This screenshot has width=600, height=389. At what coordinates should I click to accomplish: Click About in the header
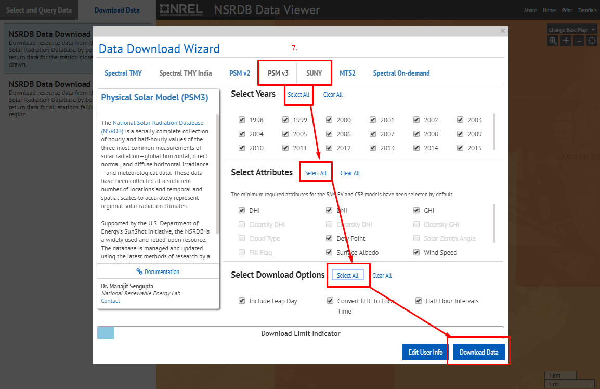[530, 10]
